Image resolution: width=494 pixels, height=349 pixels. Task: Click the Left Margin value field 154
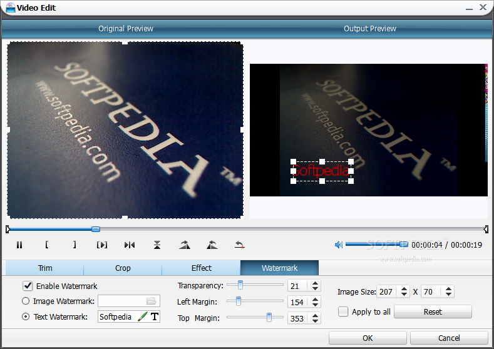(298, 302)
